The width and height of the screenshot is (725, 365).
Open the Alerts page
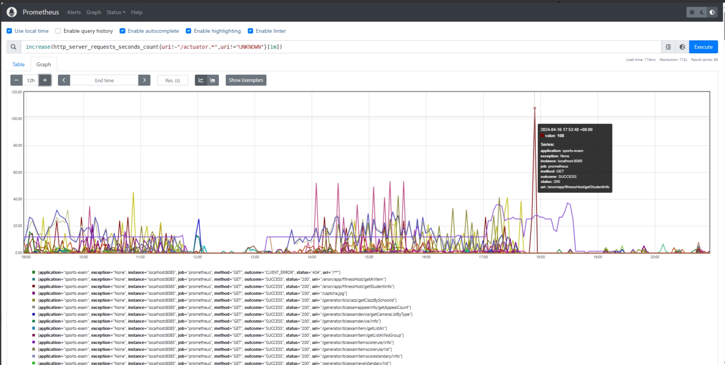click(74, 12)
